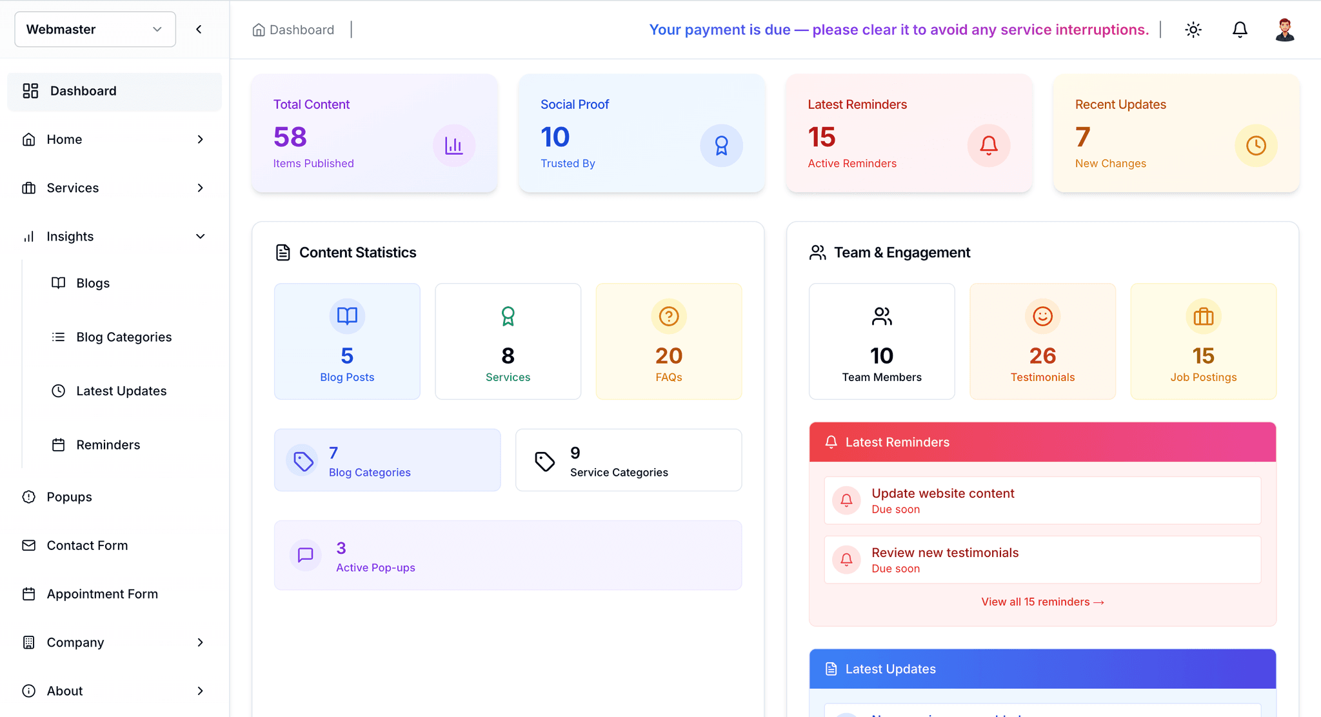Viewport: 1321px width, 717px height.
Task: Open the user avatar profile menu
Action: (x=1285, y=30)
